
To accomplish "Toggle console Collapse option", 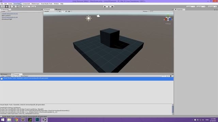I will click(9, 76).
